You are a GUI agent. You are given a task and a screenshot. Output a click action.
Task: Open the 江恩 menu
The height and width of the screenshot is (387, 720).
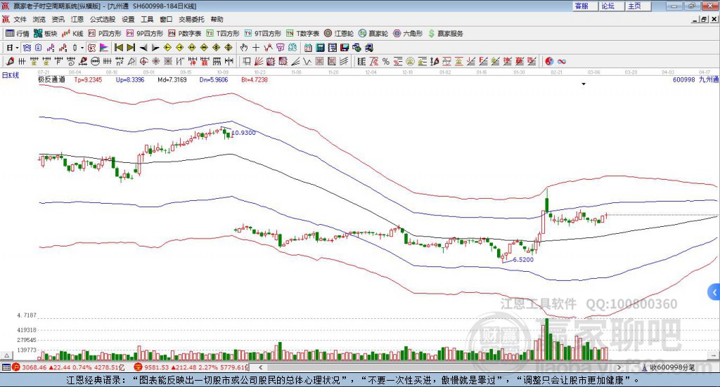click(x=77, y=19)
